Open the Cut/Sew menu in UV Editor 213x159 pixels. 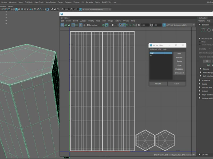coord(83,21)
